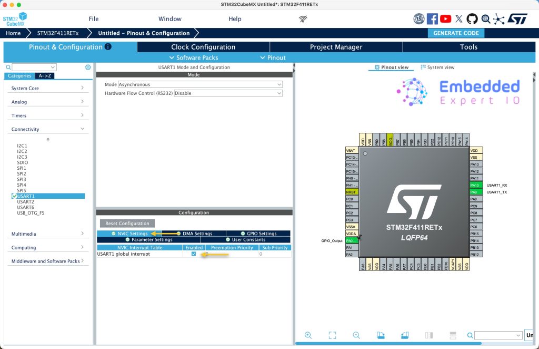
Task: Click the info icon beside Pinout & Configuration
Action: (108, 47)
